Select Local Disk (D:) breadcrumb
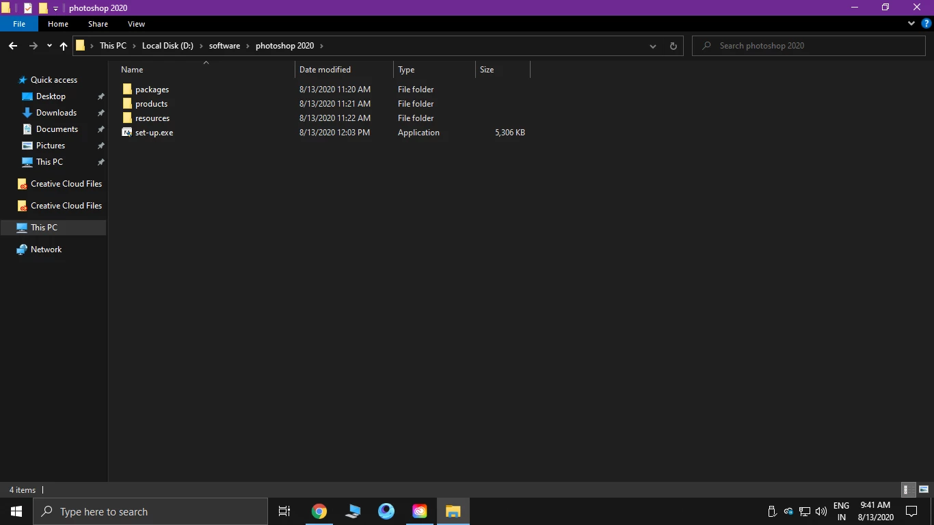Image resolution: width=934 pixels, height=525 pixels. (x=168, y=46)
